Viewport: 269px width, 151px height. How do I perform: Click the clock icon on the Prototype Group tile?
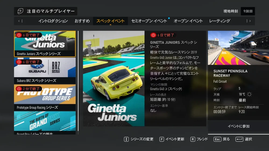(19, 89)
